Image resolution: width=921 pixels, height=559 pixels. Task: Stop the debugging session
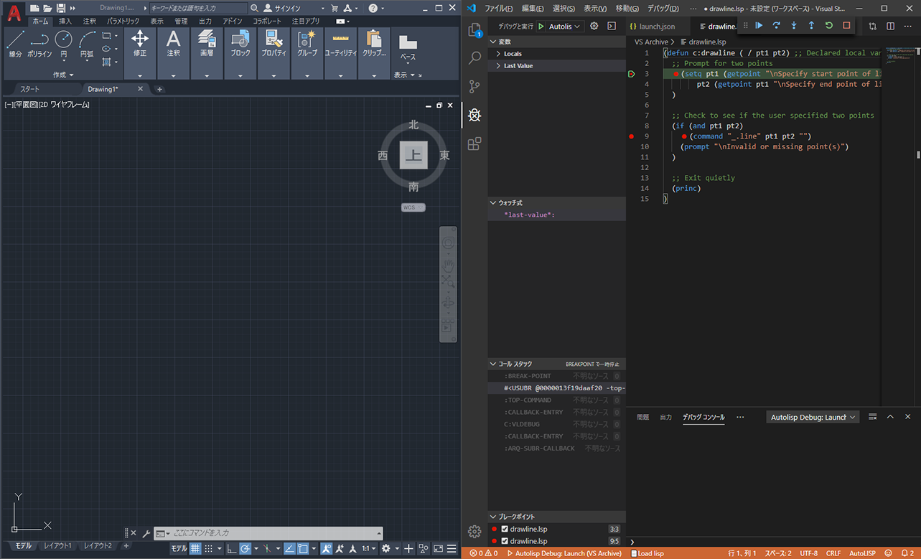(846, 26)
